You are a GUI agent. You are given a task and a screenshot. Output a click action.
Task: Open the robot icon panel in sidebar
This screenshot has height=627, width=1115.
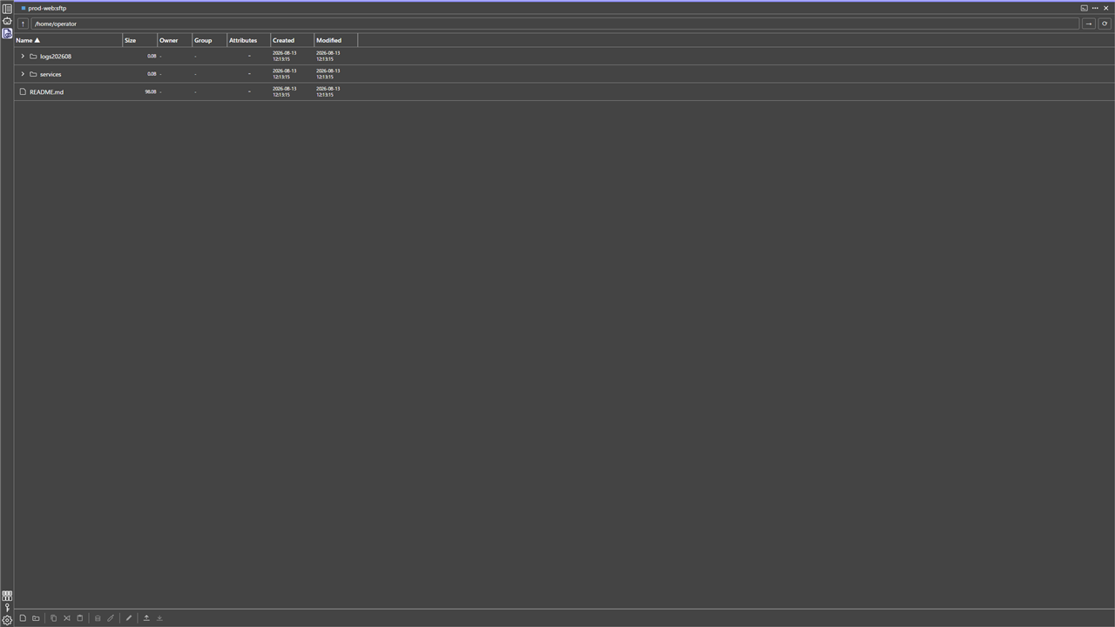tap(7, 21)
